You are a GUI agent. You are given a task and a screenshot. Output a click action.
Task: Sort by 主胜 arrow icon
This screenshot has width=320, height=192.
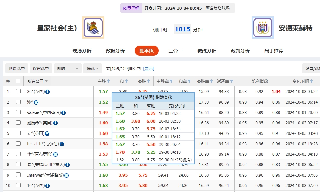tap(109, 81)
